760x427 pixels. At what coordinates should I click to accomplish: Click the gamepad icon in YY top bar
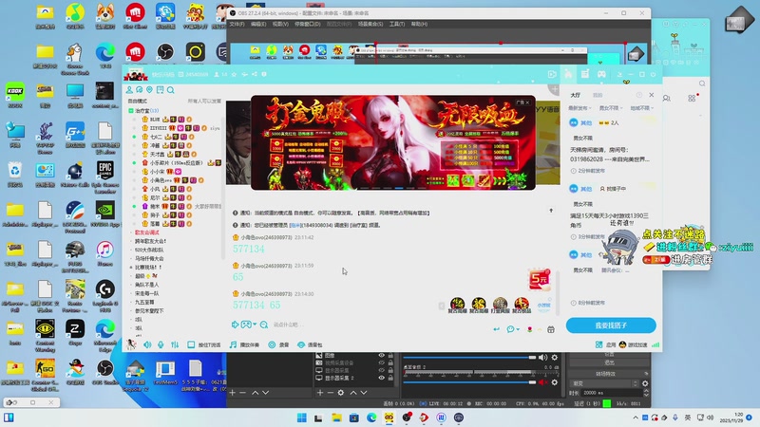[x=601, y=74]
